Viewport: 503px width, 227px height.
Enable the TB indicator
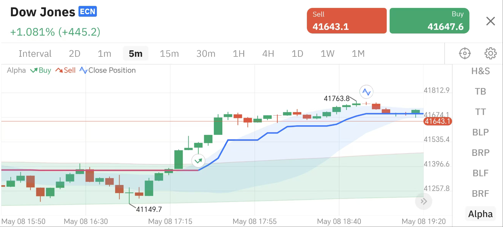[481, 91]
